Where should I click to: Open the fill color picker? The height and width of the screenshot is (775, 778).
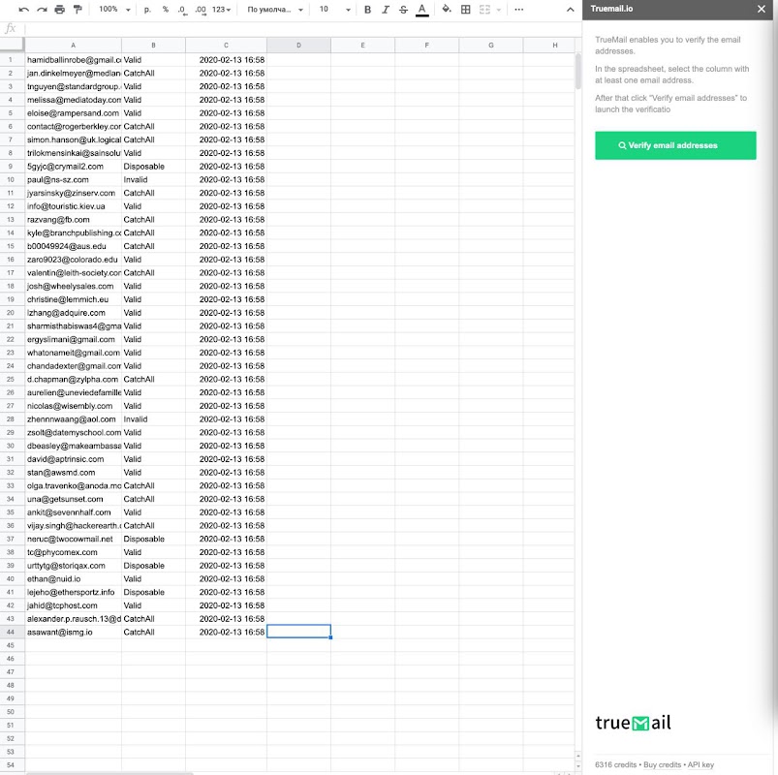pyautogui.click(x=447, y=10)
